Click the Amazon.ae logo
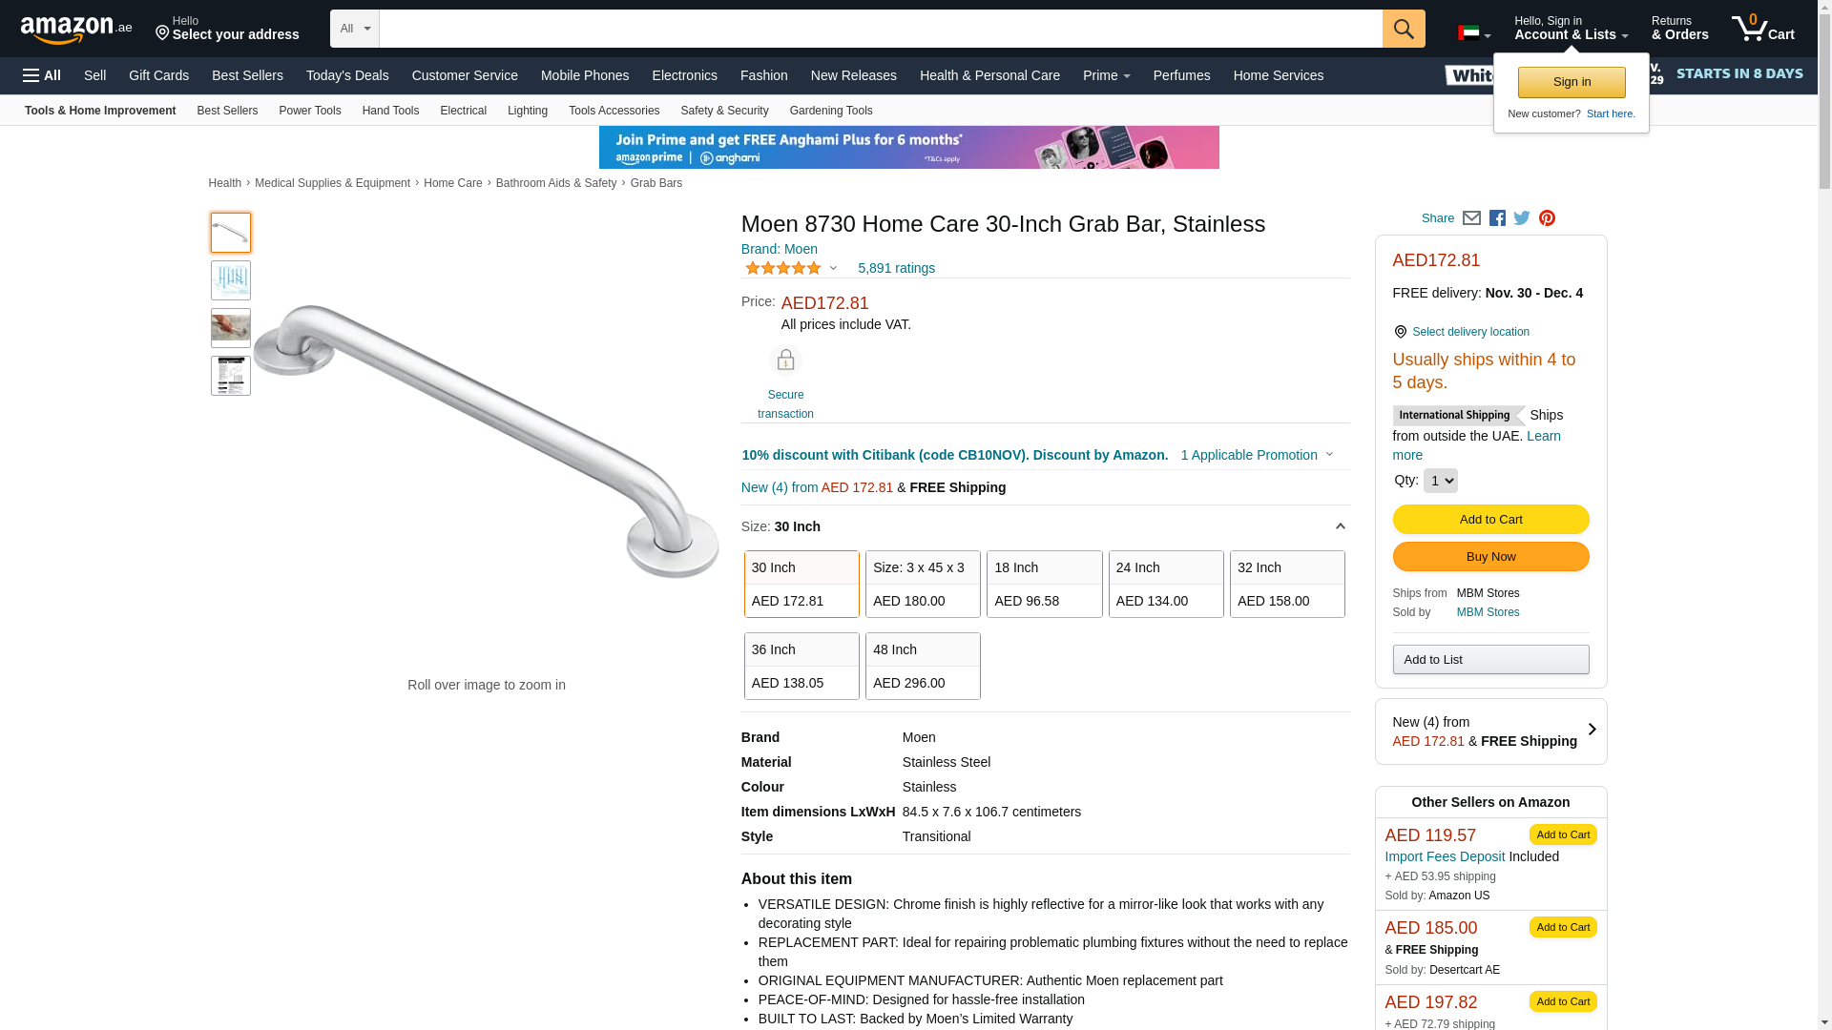The image size is (1832, 1030). 76,30
